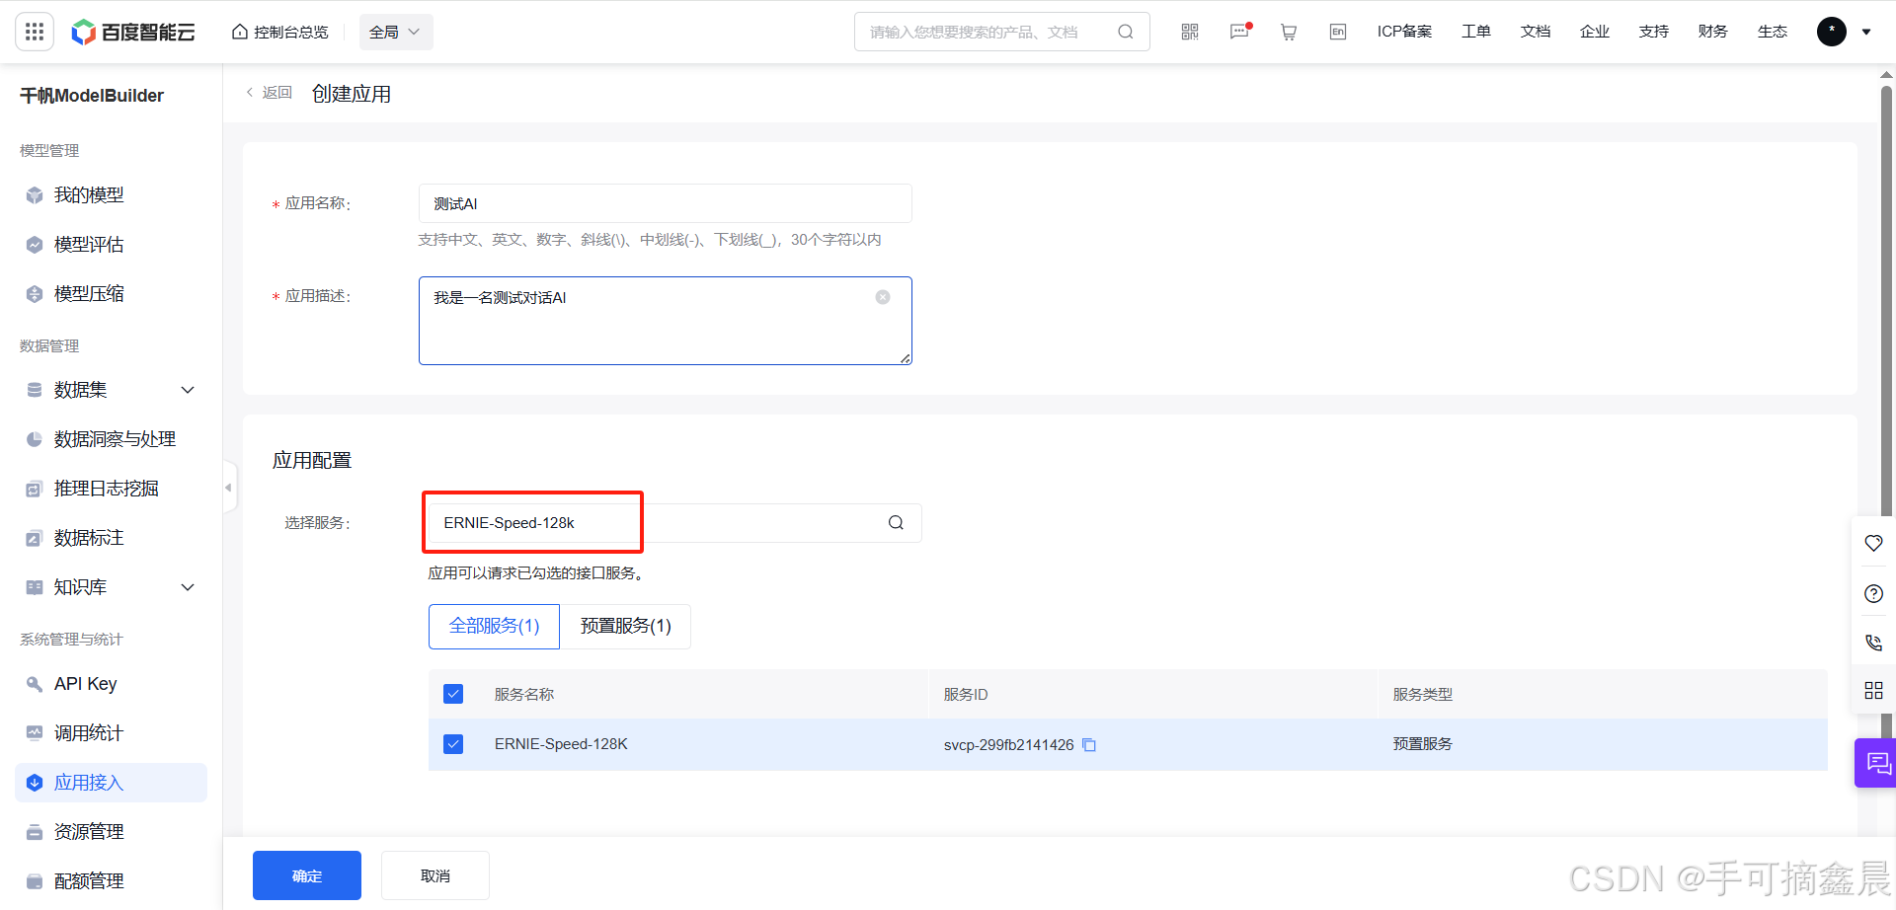Click the favorite heart icon on right rail
Screen dimensions: 1896x910
(1873, 543)
